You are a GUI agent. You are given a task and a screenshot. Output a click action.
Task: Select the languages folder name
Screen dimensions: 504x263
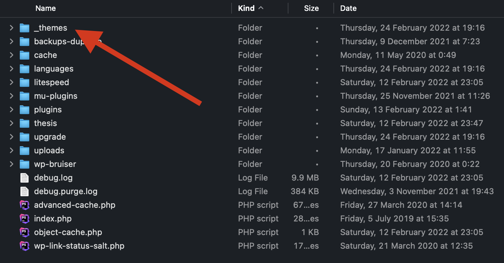54,69
